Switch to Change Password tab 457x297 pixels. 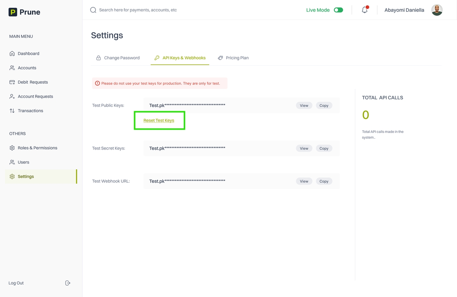(118, 58)
